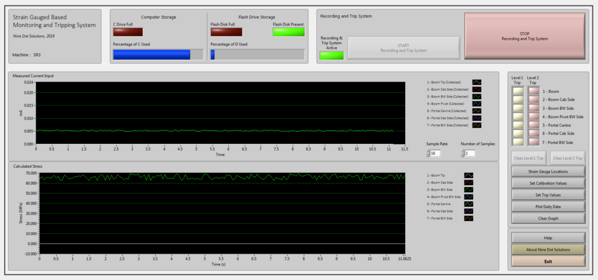Click the legend swatch for 2 - Boom Cab Side (Collected)
The height and width of the screenshot is (280, 598).
(x=477, y=89)
